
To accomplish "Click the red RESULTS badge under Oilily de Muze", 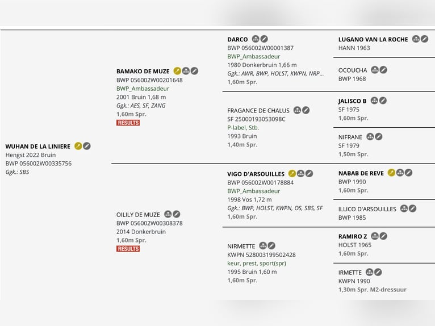I will point(128,249).
